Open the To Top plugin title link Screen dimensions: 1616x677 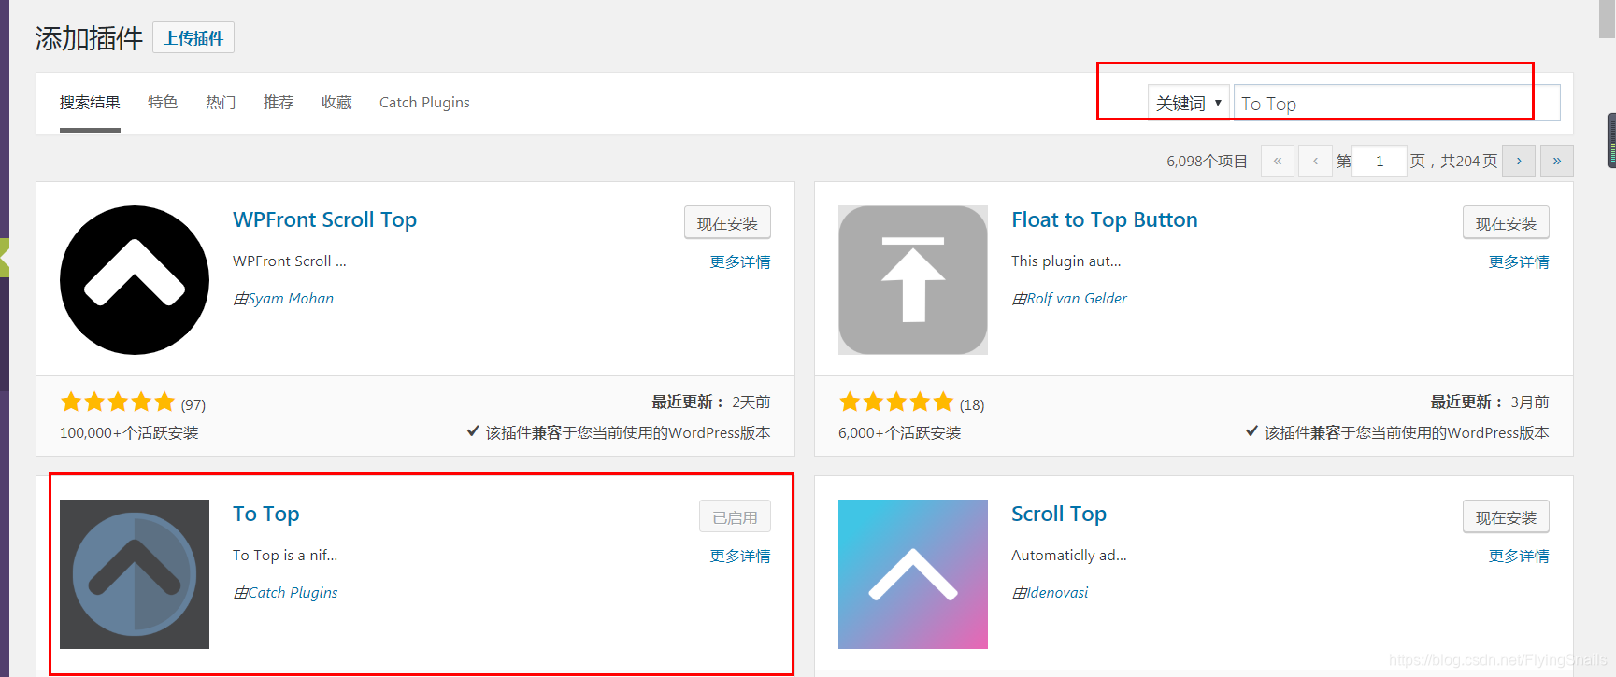(x=266, y=515)
